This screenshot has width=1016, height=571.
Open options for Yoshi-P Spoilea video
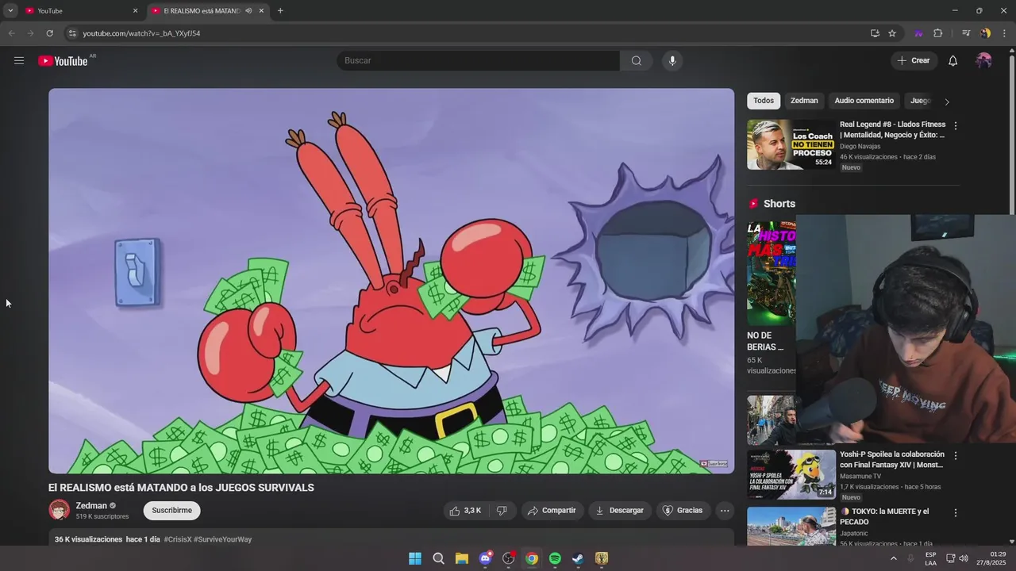coord(956,456)
